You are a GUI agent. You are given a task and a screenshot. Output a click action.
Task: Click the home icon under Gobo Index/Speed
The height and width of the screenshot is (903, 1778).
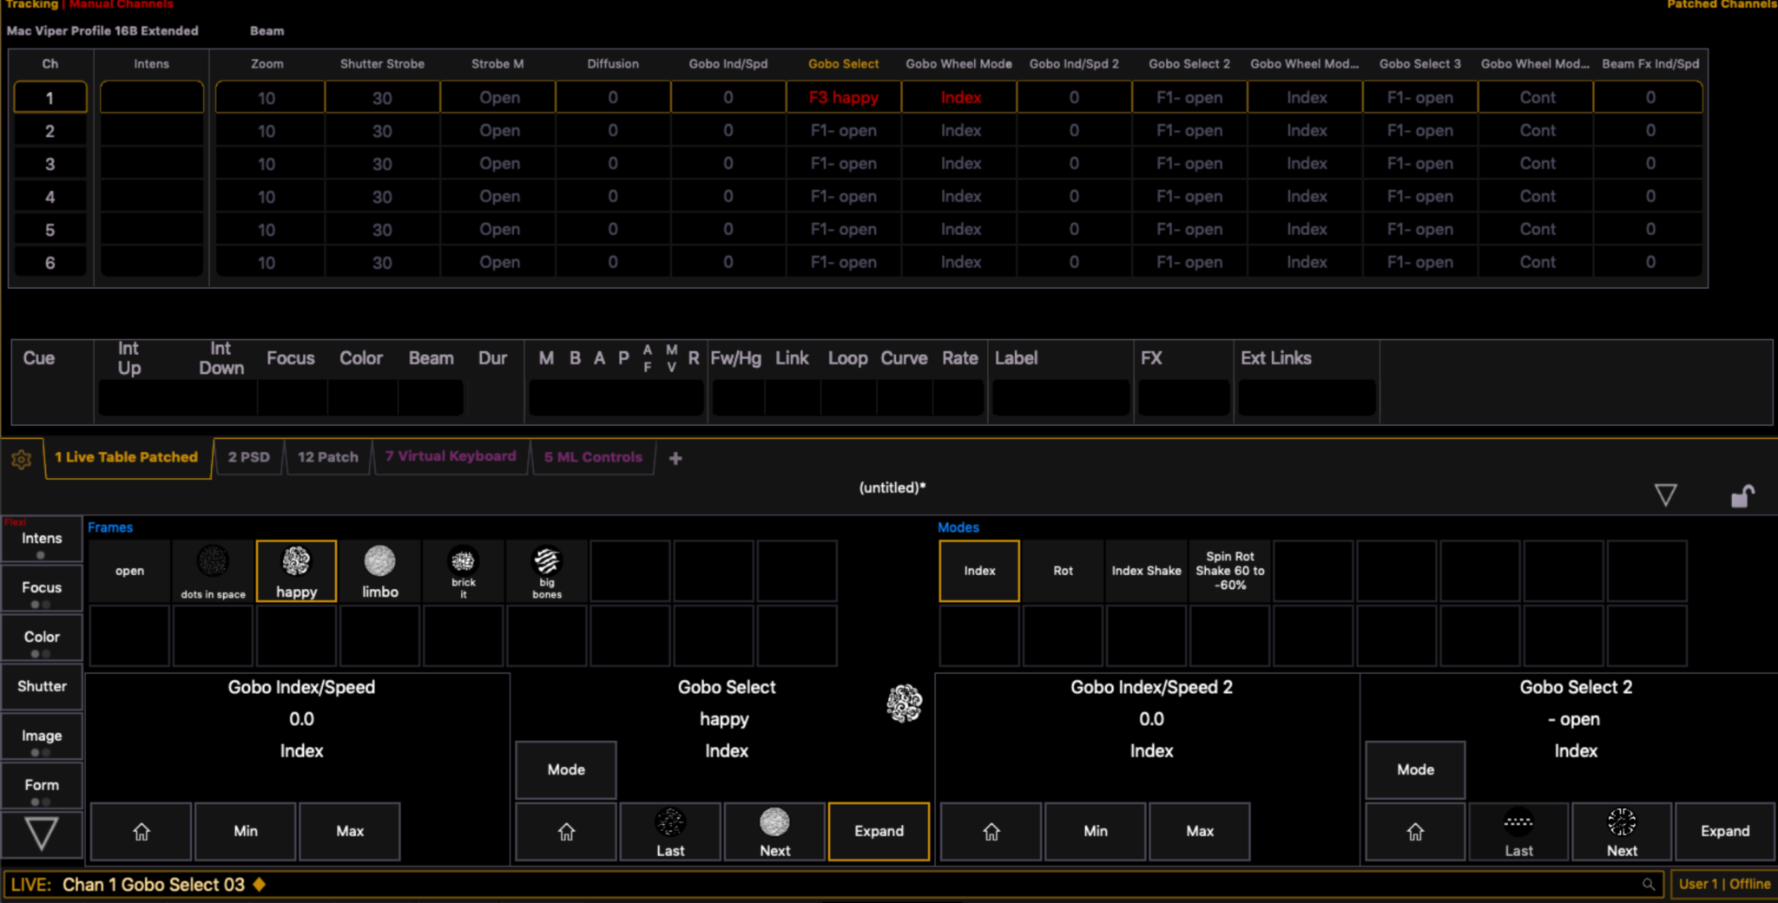click(x=142, y=831)
